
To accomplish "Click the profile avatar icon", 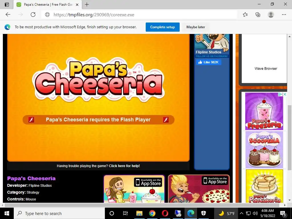I will [x=271, y=15].
